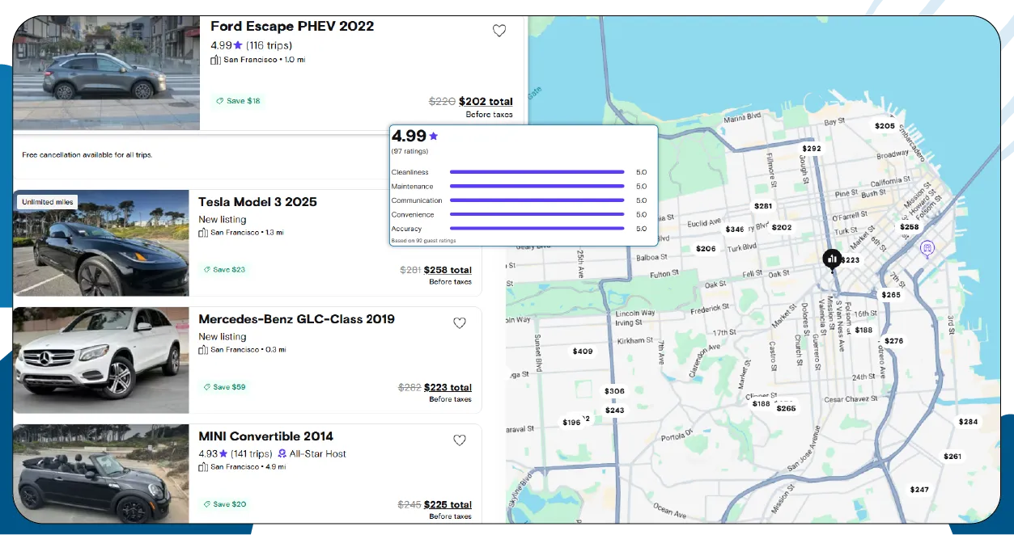
Task: Click the black location pin on the map
Action: pyautogui.click(x=831, y=260)
